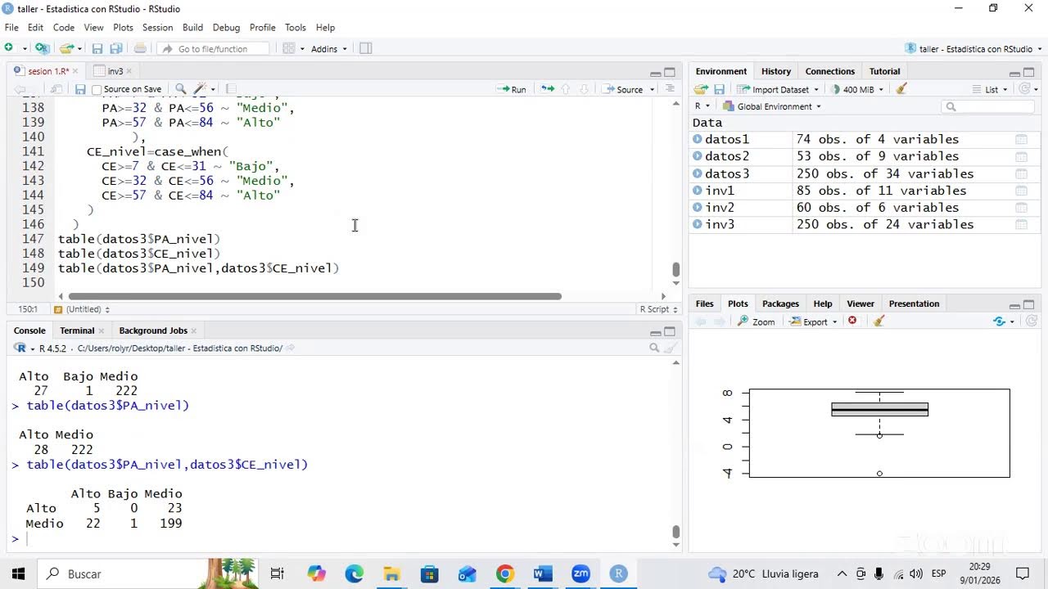Minimize the Console pane
This screenshot has height=589, width=1048.
(655, 331)
